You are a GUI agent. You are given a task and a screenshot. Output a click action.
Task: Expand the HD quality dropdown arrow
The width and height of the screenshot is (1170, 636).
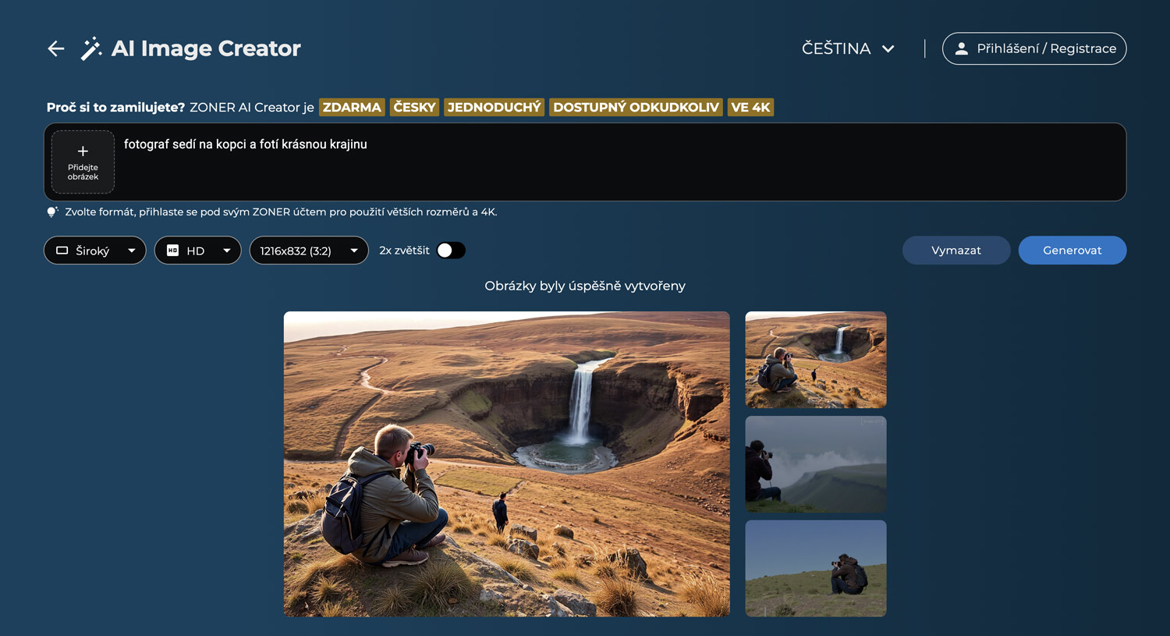click(x=226, y=250)
